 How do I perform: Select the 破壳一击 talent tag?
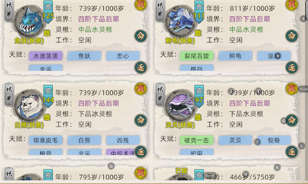pyautogui.click(x=197, y=140)
